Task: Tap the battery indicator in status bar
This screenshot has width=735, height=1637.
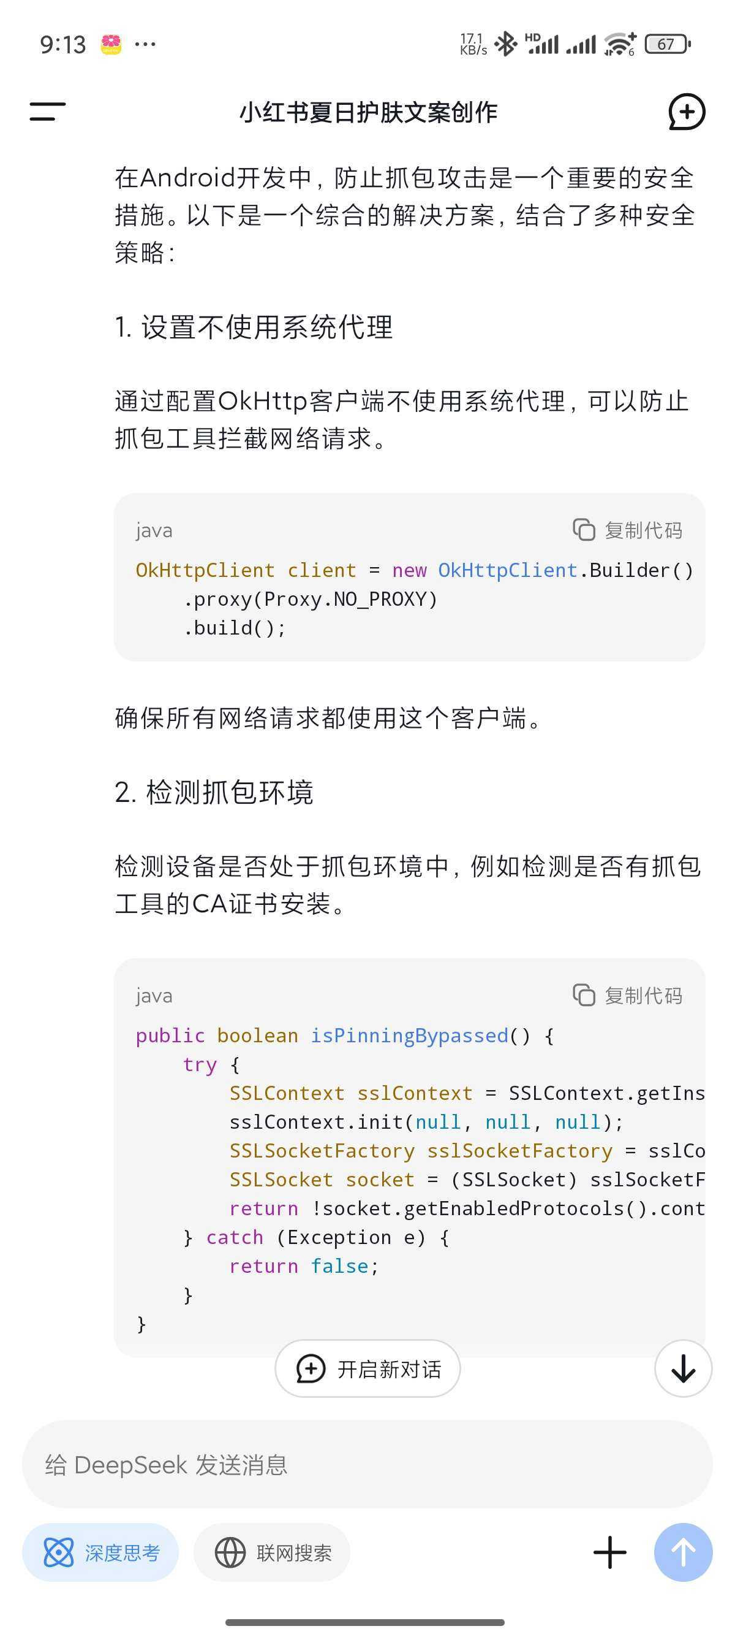Action: click(x=667, y=44)
